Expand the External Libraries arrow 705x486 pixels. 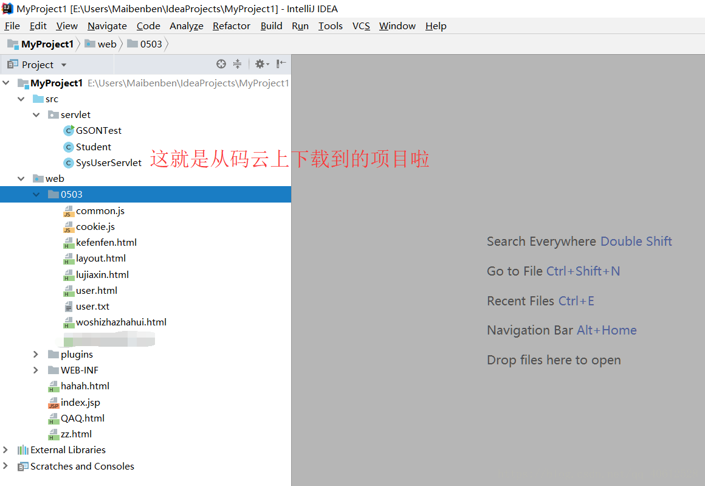(5, 450)
